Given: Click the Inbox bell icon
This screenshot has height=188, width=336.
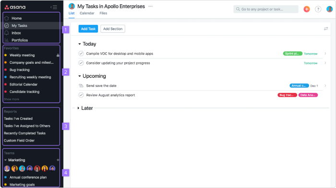Looking at the screenshot, I should [x=7, y=33].
